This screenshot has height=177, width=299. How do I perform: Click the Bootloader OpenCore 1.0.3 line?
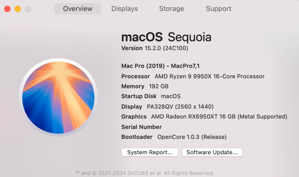pos(174,137)
